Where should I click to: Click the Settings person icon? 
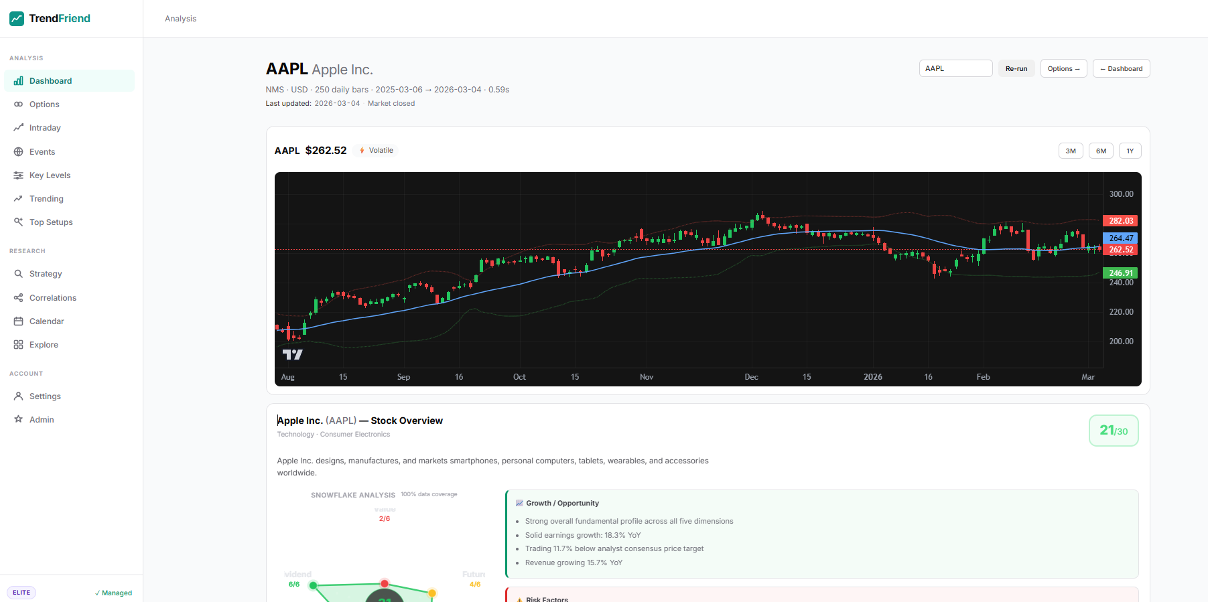click(18, 396)
